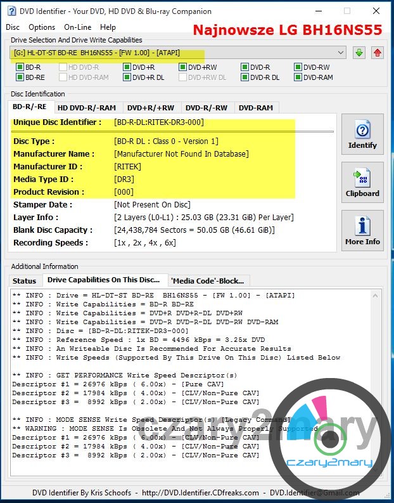Toggle the DVD-RAM capability checkbox
The width and height of the screenshot is (394, 503).
(x=298, y=77)
